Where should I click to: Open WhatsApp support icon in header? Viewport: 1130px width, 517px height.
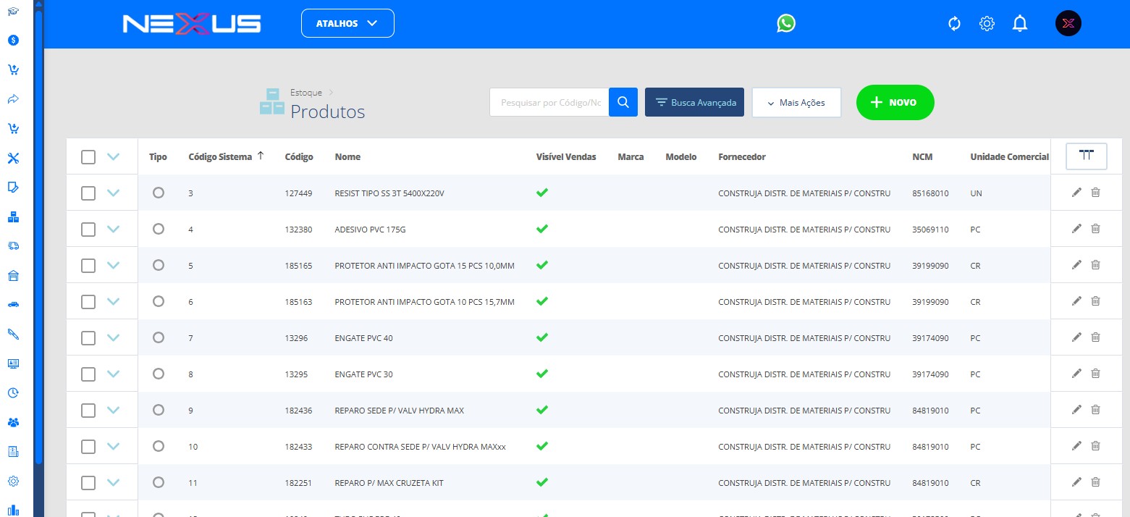[x=785, y=24]
